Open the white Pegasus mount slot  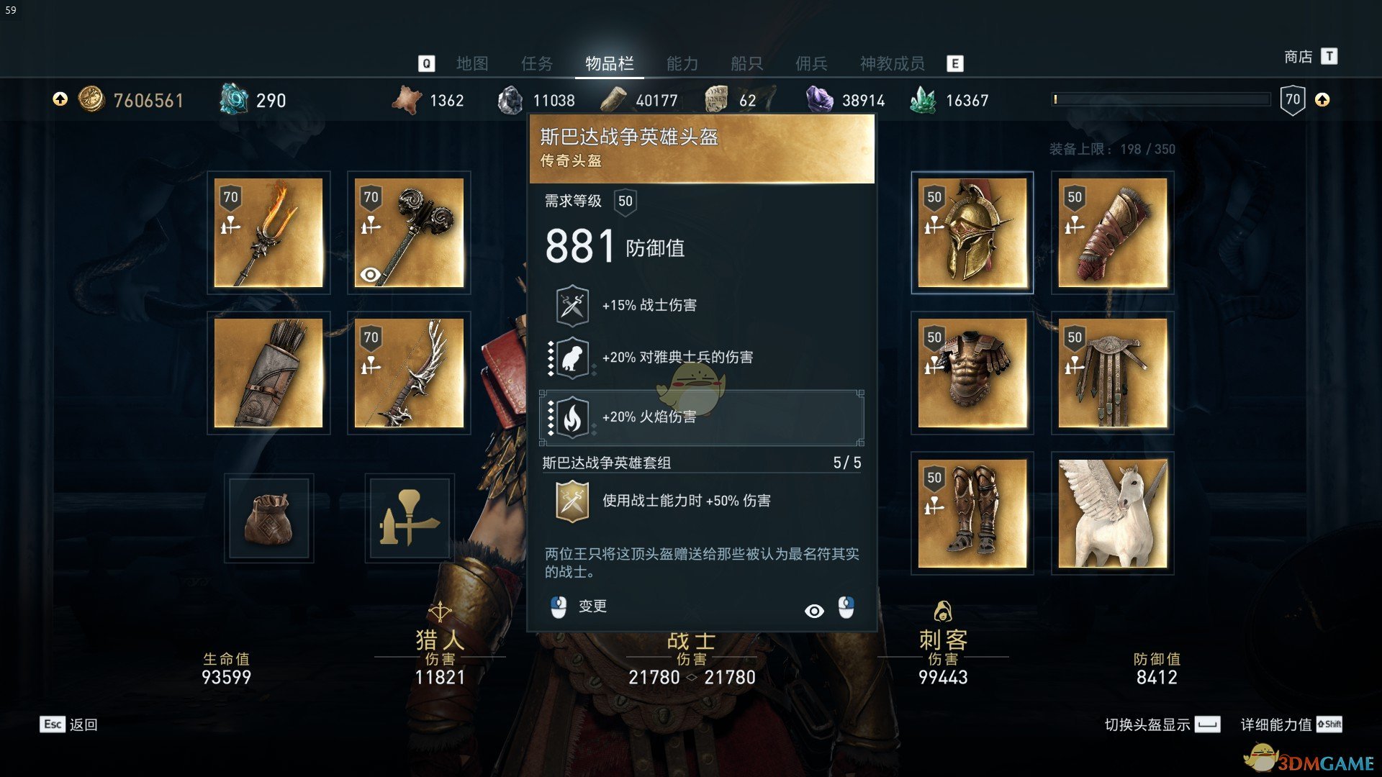pyautogui.click(x=1113, y=513)
